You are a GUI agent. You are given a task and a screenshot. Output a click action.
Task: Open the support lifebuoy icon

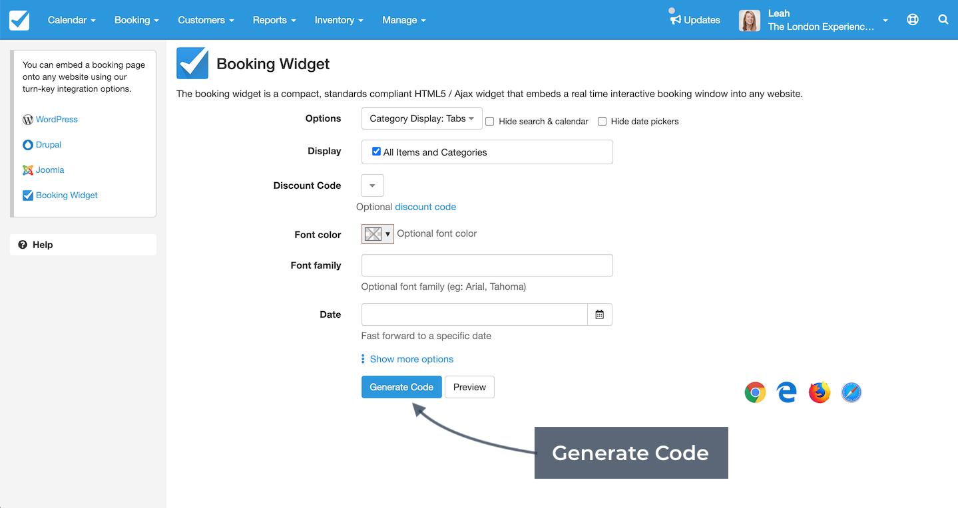[x=913, y=20]
